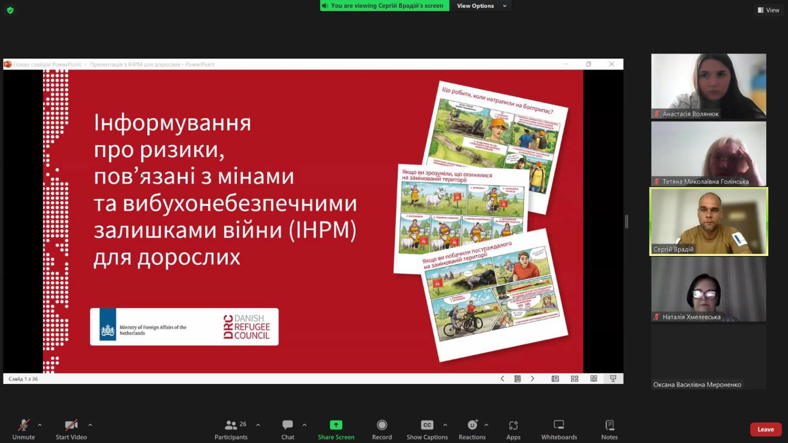This screenshot has height=443, width=788.
Task: Open the Notes panel
Action: [609, 429]
